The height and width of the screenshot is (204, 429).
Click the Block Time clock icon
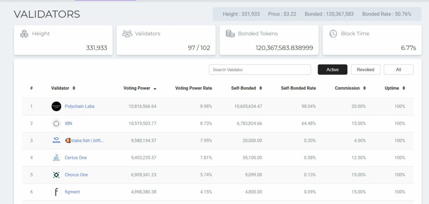[x=333, y=34]
